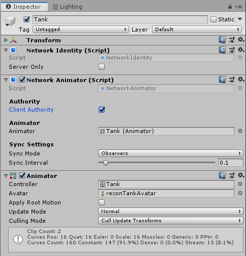
Task: Expand the Transform component foldout
Action: 6,40
